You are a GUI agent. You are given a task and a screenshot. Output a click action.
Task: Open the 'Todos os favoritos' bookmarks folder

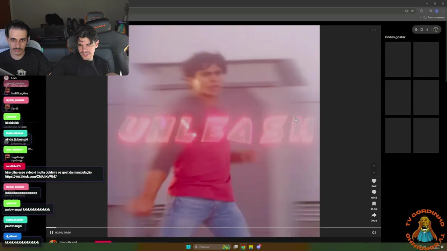click(x=434, y=17)
